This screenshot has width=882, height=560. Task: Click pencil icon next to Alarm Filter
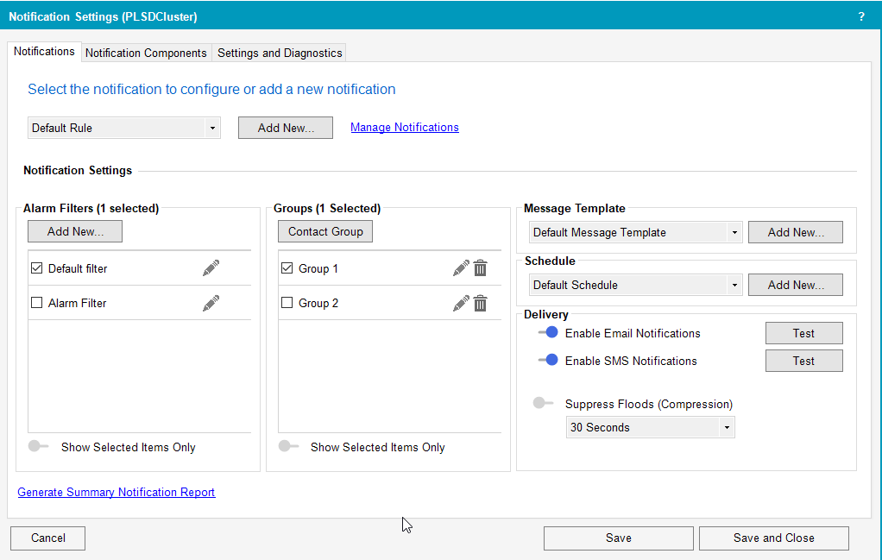[211, 303]
